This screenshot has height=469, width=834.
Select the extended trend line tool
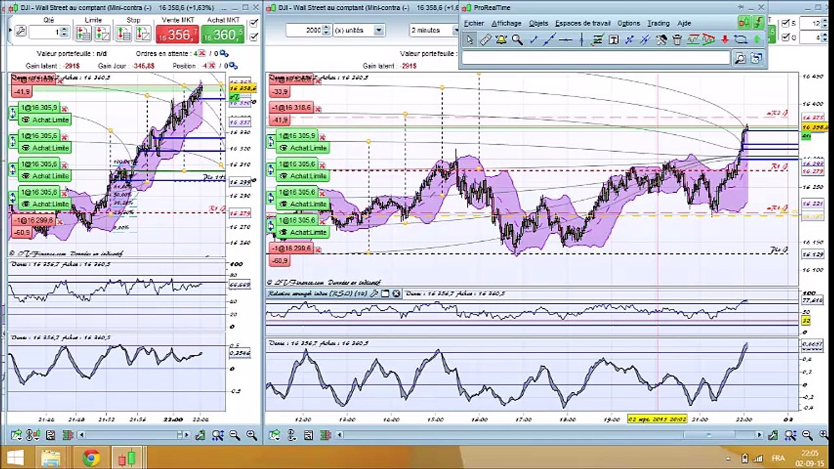[549, 40]
